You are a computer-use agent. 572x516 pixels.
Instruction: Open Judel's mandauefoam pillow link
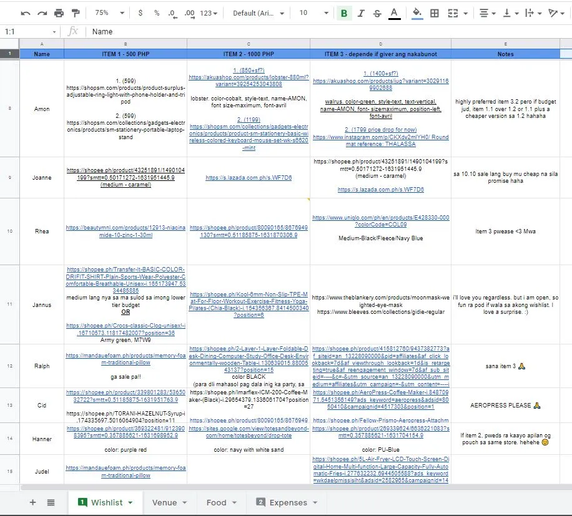coord(126,472)
